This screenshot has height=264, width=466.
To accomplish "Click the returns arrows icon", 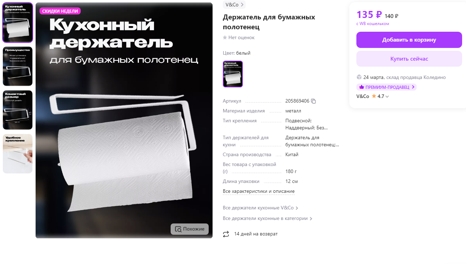I will coord(226,234).
